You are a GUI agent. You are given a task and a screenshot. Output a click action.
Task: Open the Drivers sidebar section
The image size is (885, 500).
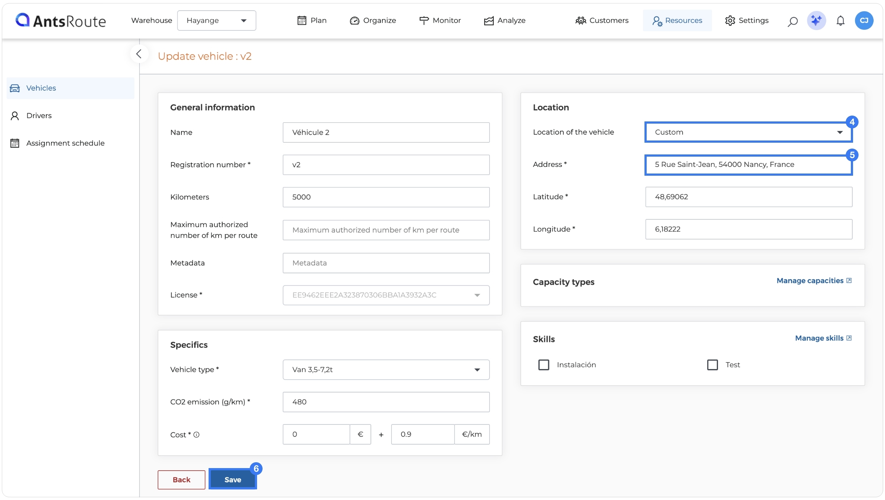pyautogui.click(x=71, y=116)
